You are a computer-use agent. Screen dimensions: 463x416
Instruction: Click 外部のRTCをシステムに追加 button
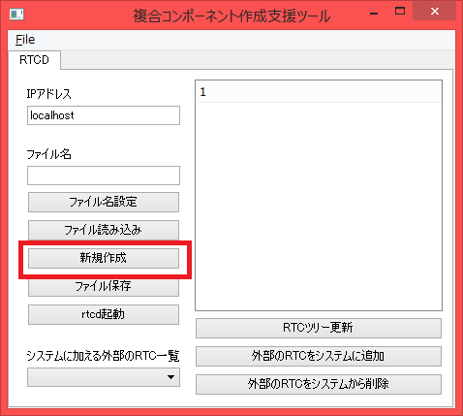[x=319, y=356]
